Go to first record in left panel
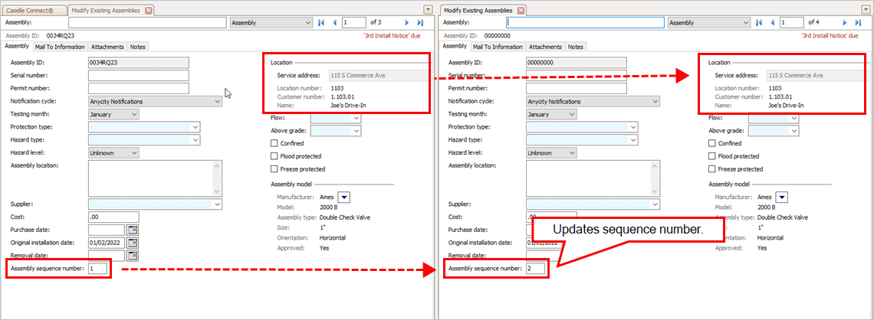Screen dimensions: 874x320 point(321,23)
